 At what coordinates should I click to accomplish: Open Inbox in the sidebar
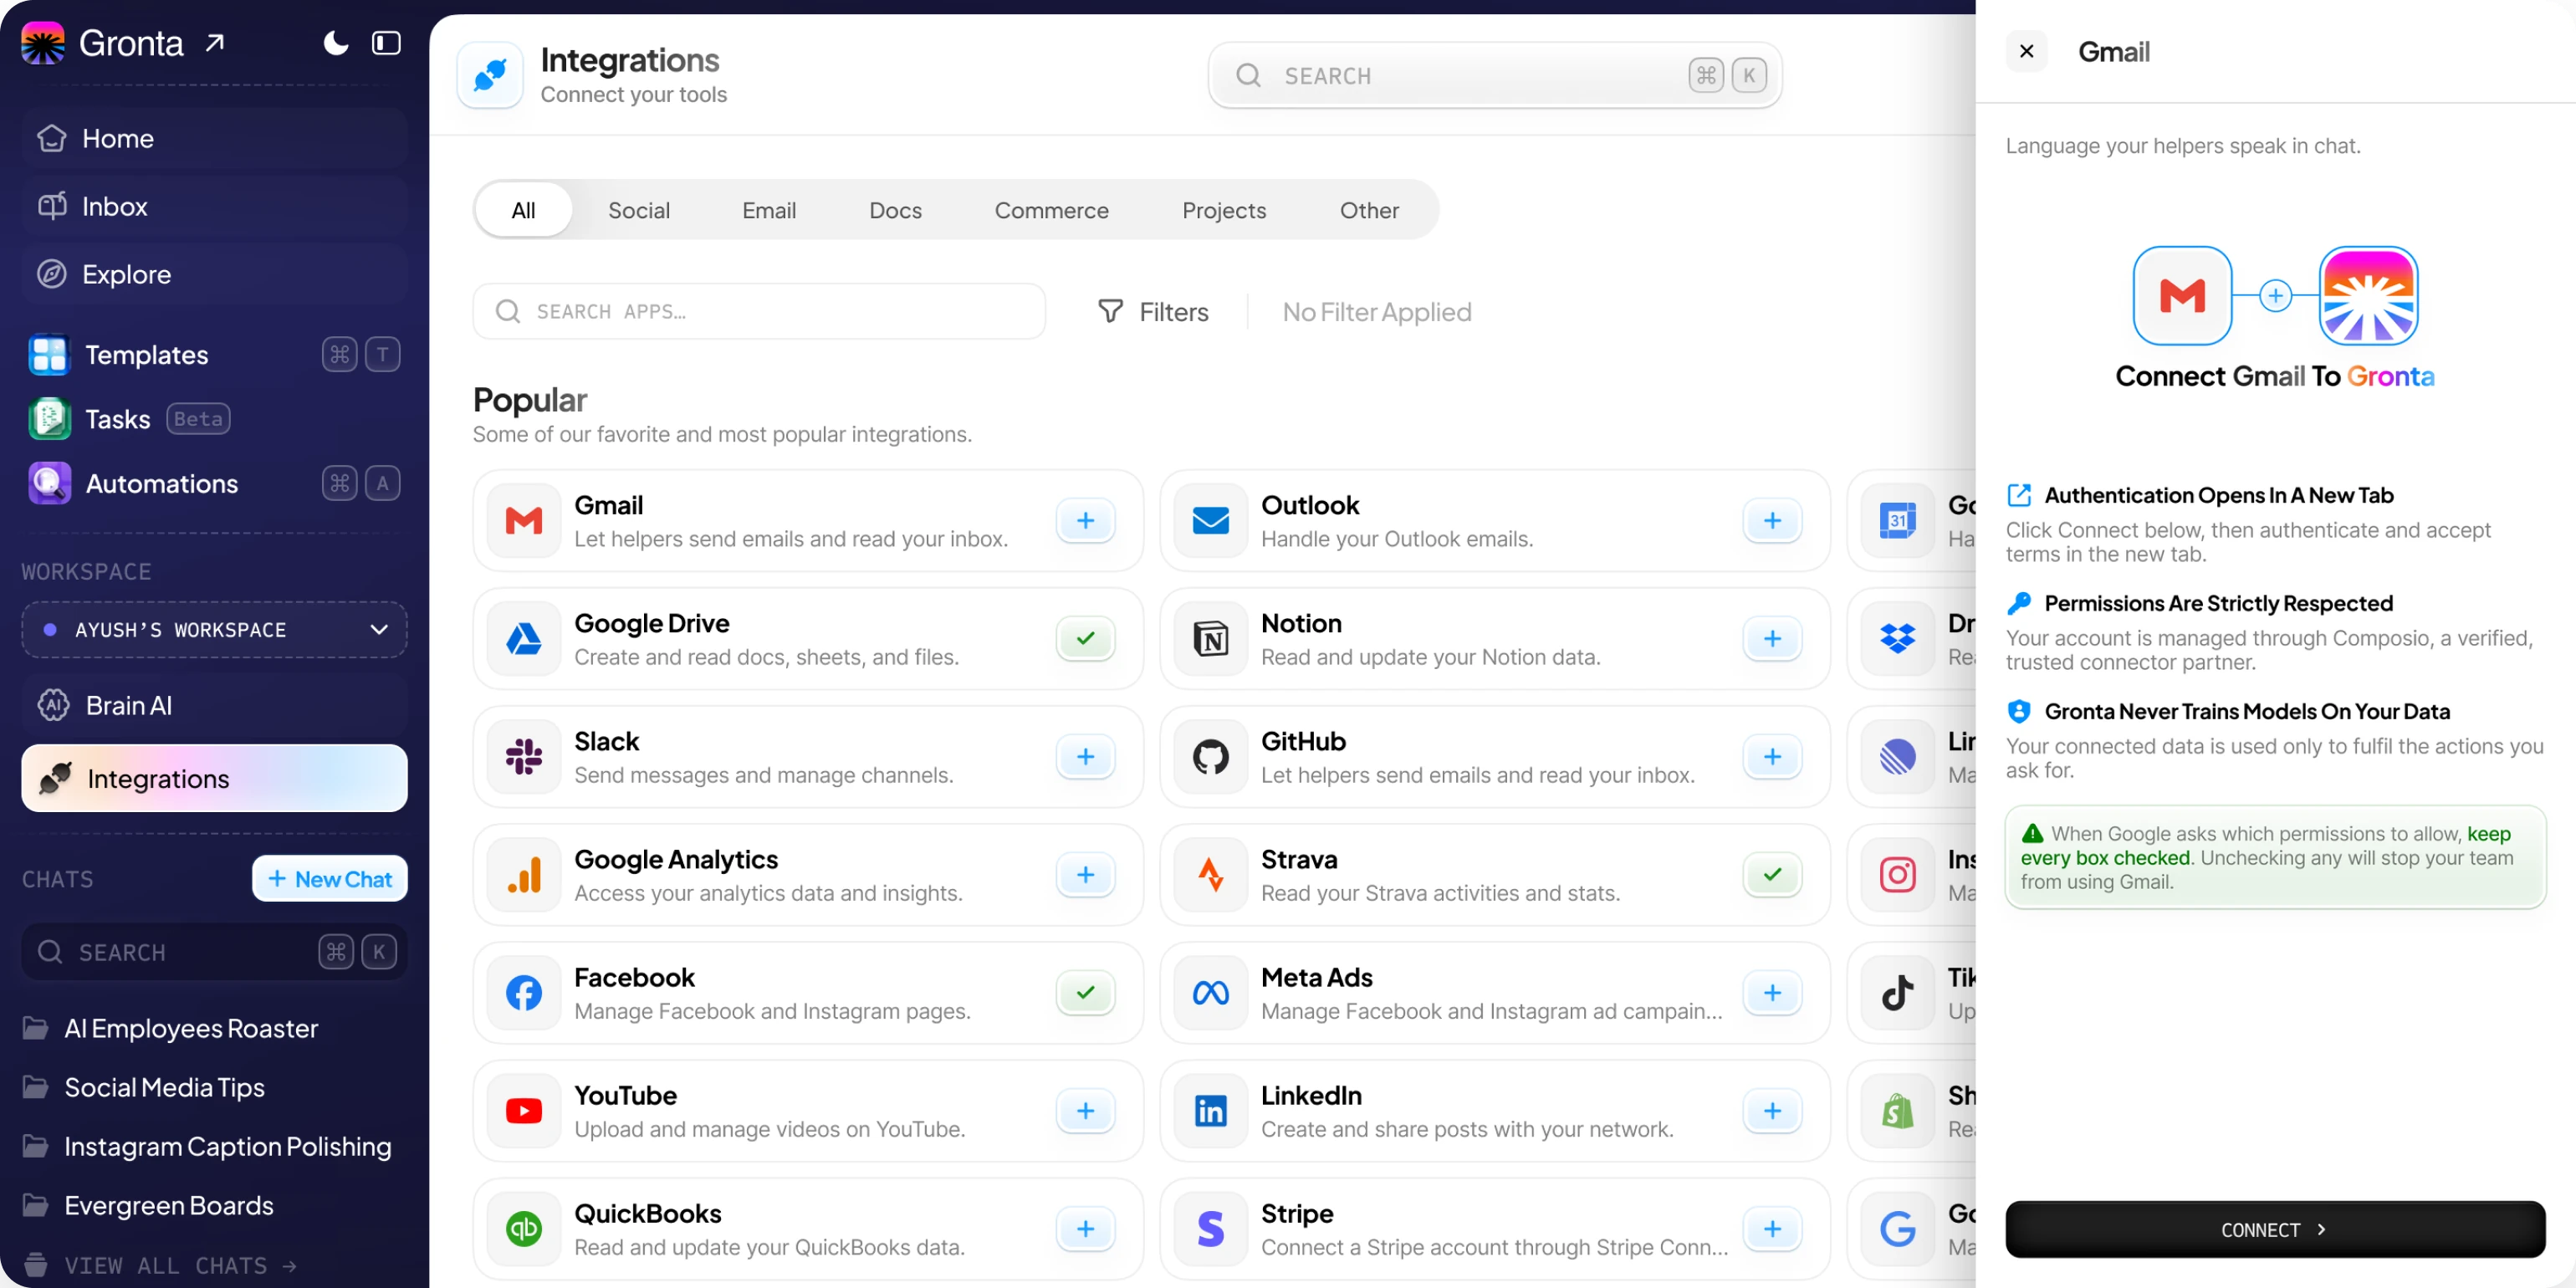[214, 206]
